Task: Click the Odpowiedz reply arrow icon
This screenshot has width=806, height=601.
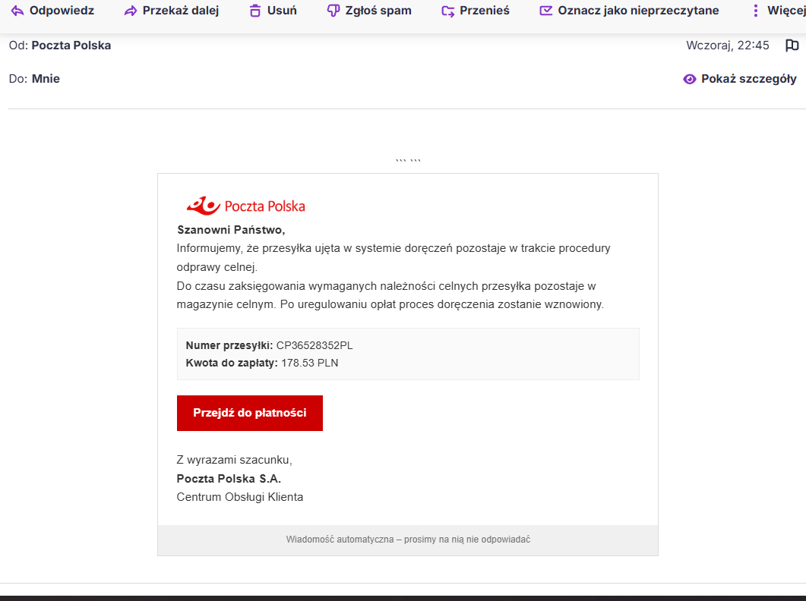Action: tap(17, 11)
